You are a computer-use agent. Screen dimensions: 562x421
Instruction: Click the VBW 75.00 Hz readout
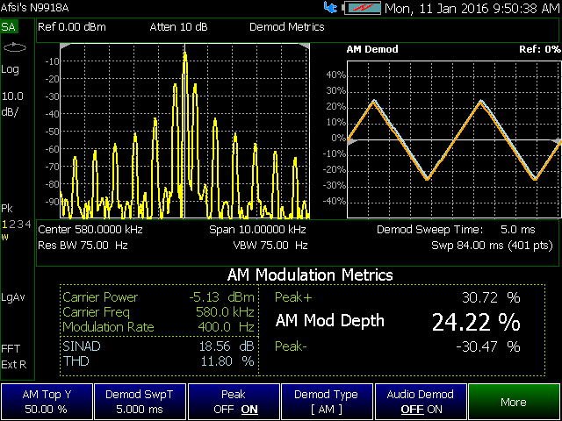point(270,246)
